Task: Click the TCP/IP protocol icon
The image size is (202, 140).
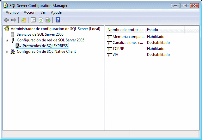Action: click(x=109, y=49)
